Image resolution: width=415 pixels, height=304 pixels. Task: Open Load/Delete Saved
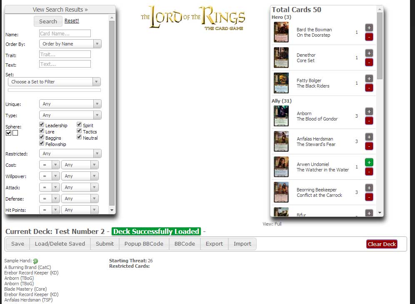60,244
